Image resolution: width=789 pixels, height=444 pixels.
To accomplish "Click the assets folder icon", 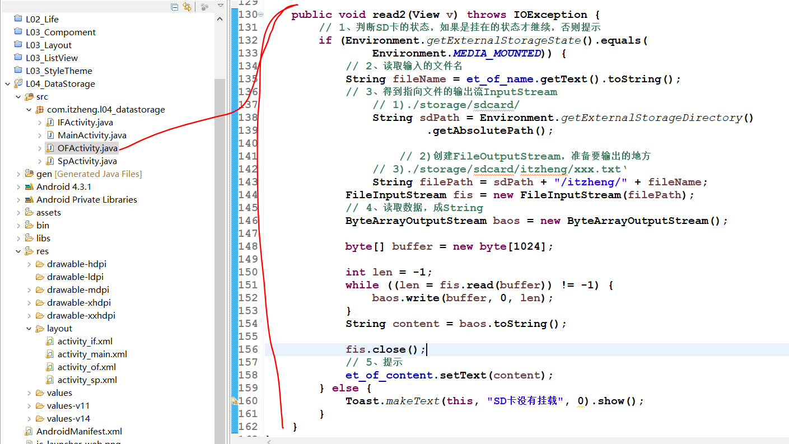I will tap(29, 212).
